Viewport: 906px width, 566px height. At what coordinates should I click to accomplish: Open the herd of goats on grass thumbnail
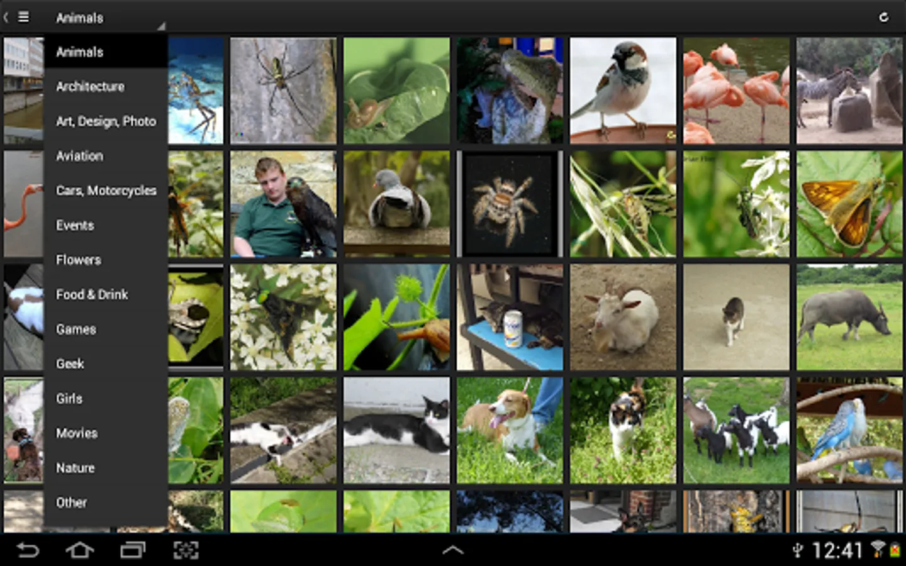click(x=736, y=430)
